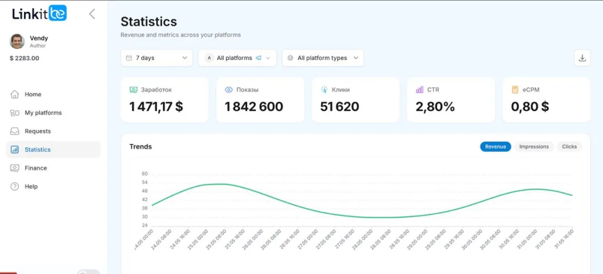Click the 51 620 clicks value

339,107
